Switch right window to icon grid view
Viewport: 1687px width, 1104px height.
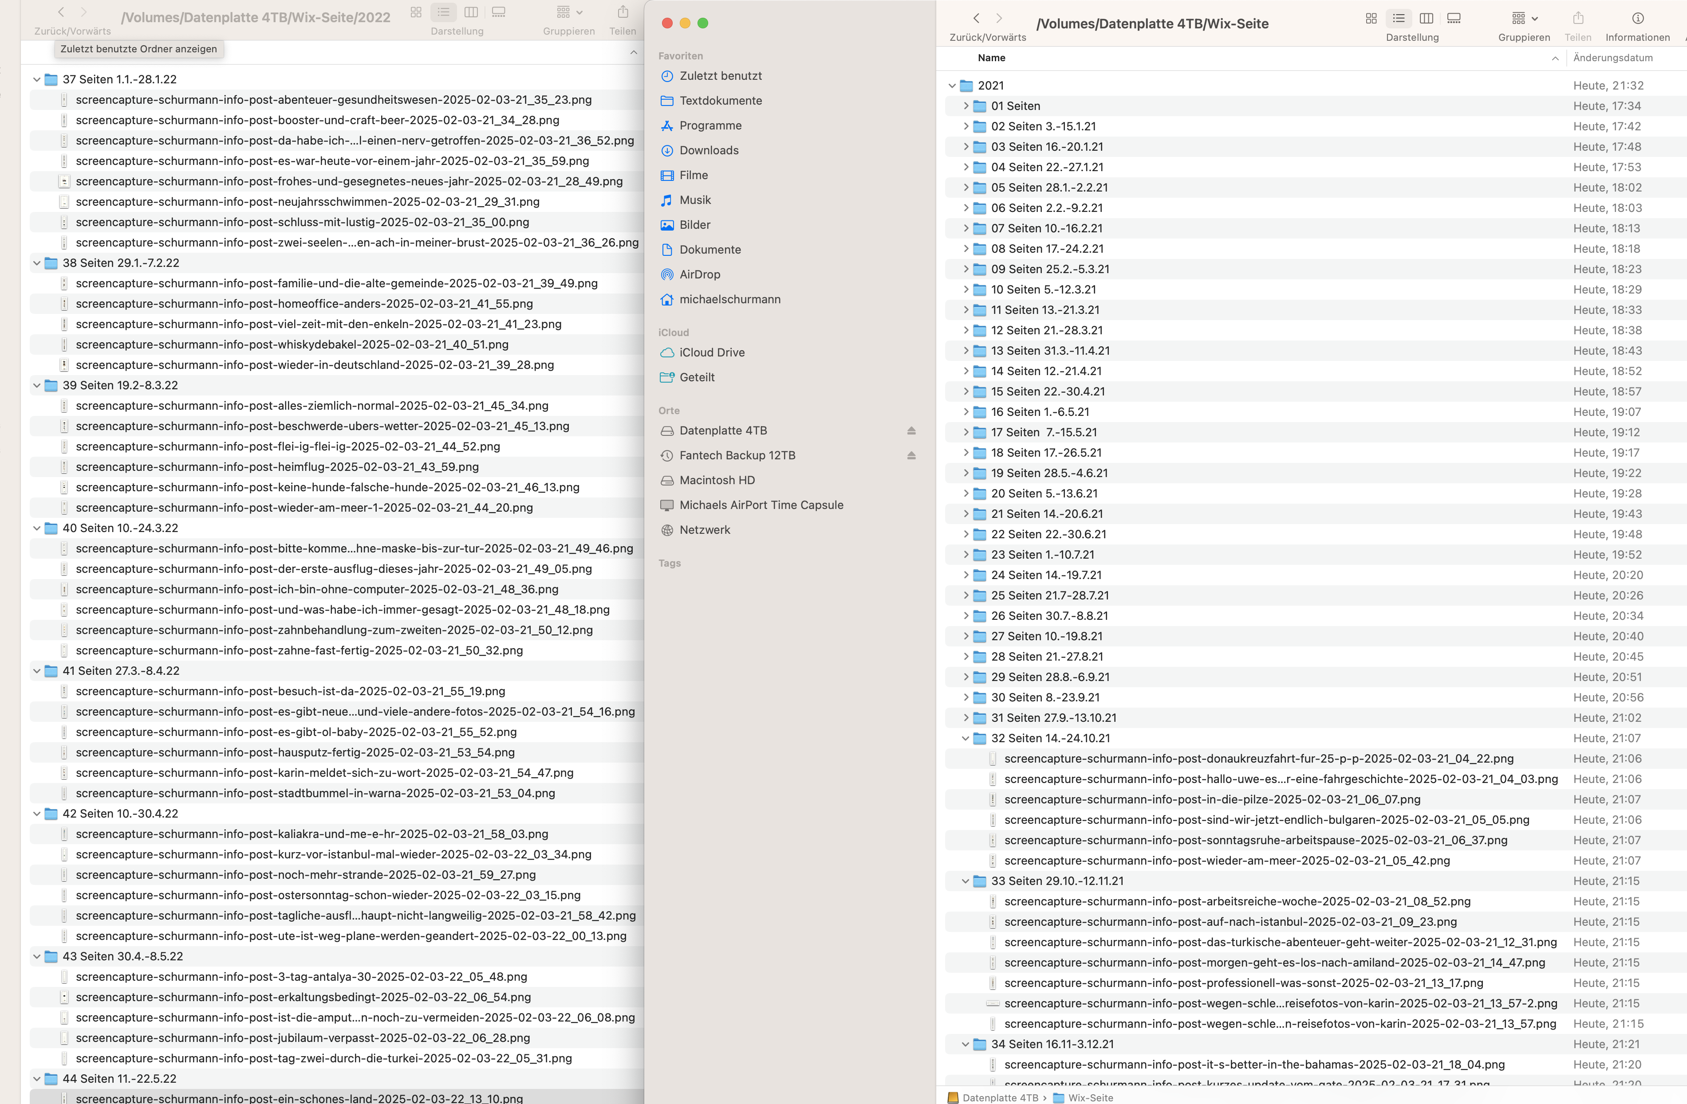coord(1371,19)
